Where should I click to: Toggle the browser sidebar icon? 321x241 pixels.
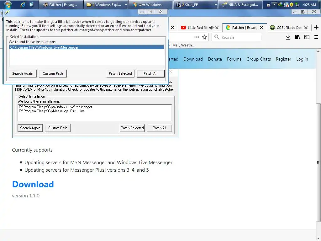tap(307, 37)
